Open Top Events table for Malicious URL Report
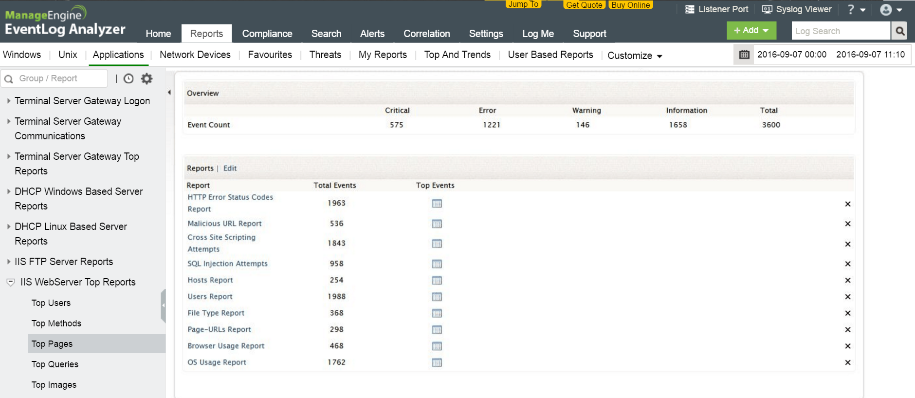 [437, 224]
